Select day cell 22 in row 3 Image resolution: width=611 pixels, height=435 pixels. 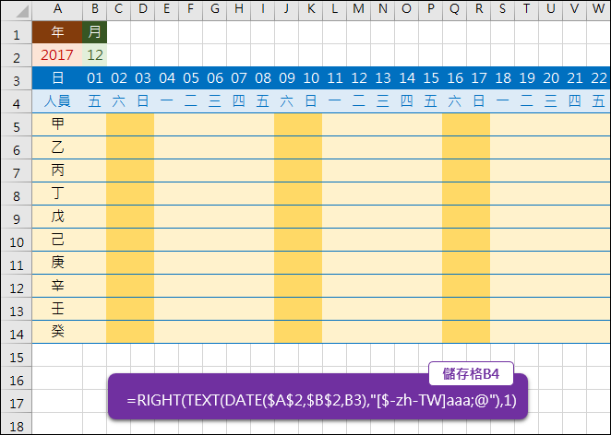click(x=598, y=78)
